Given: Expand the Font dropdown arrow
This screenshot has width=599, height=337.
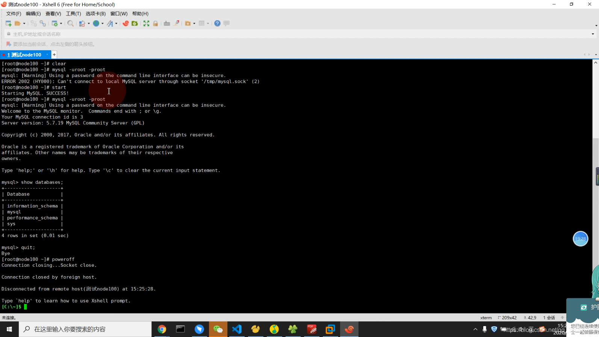Looking at the screenshot, I should point(116,23).
